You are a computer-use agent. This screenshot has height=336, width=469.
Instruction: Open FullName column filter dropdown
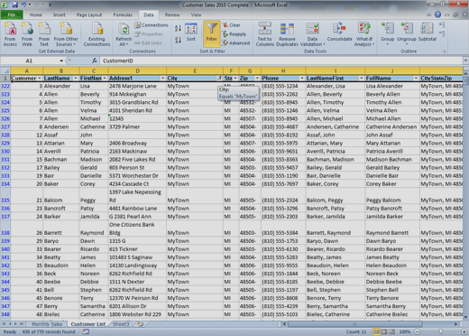(x=416, y=79)
